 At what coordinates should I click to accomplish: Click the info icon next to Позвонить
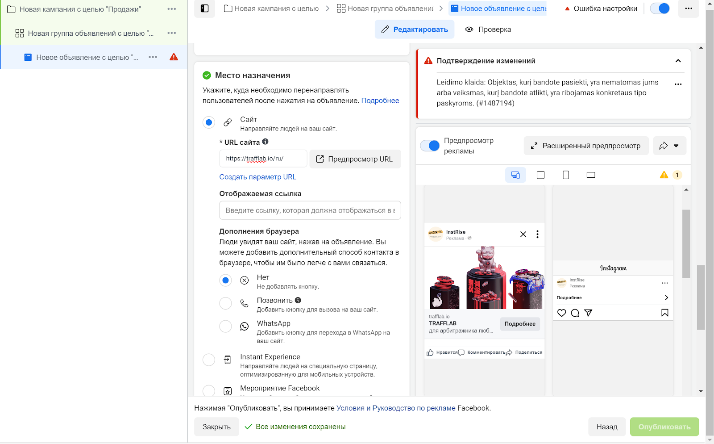tap(298, 300)
